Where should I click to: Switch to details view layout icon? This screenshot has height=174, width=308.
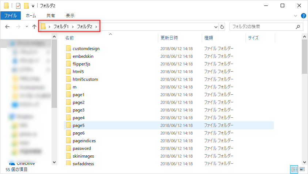pos(294,169)
